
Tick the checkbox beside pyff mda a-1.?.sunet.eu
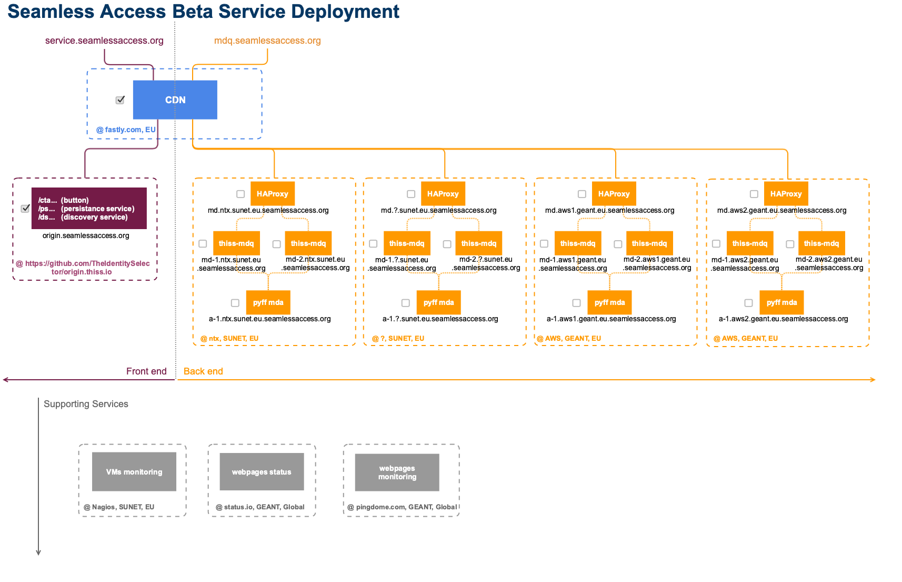tap(406, 303)
